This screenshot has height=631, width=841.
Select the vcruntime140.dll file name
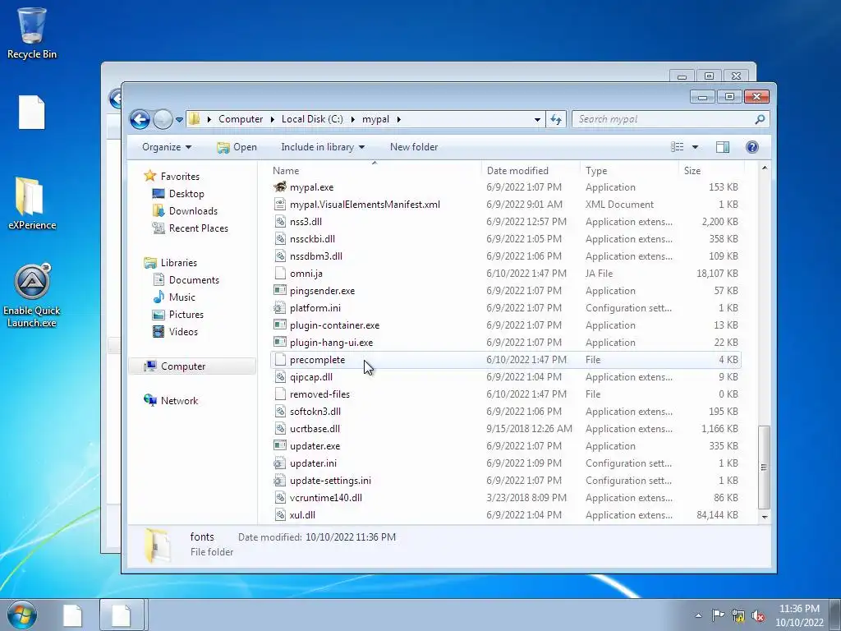[x=325, y=497]
